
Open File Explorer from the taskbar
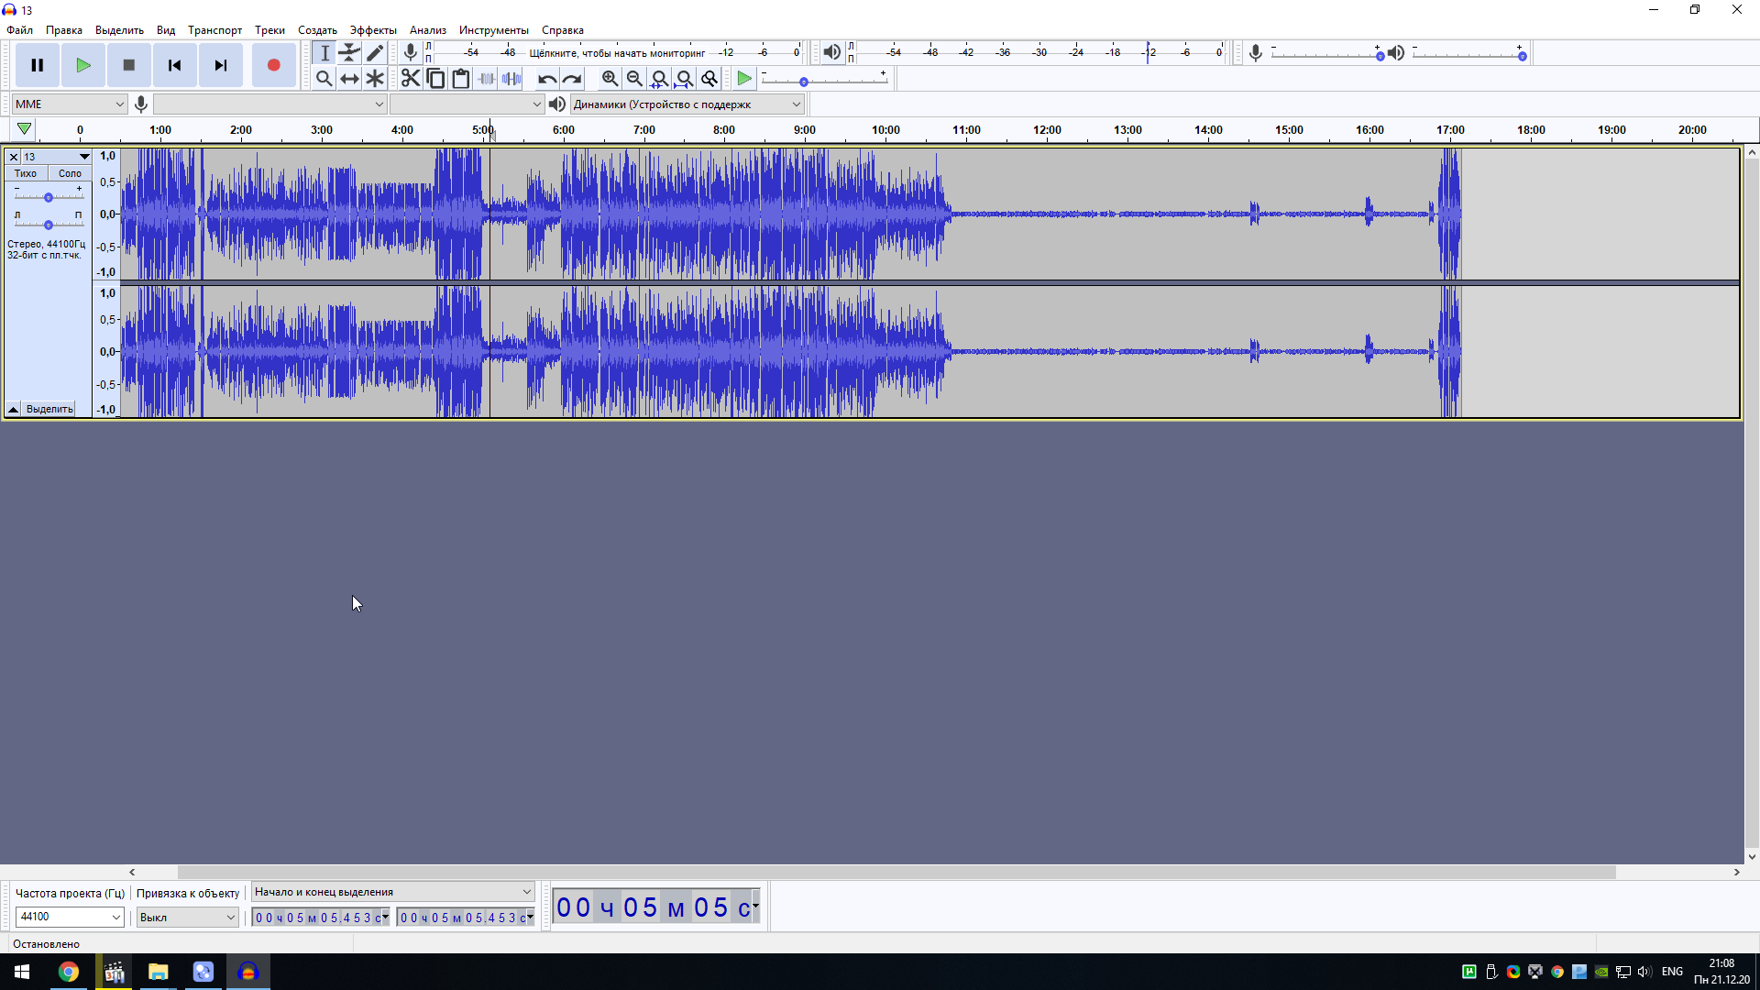click(159, 972)
